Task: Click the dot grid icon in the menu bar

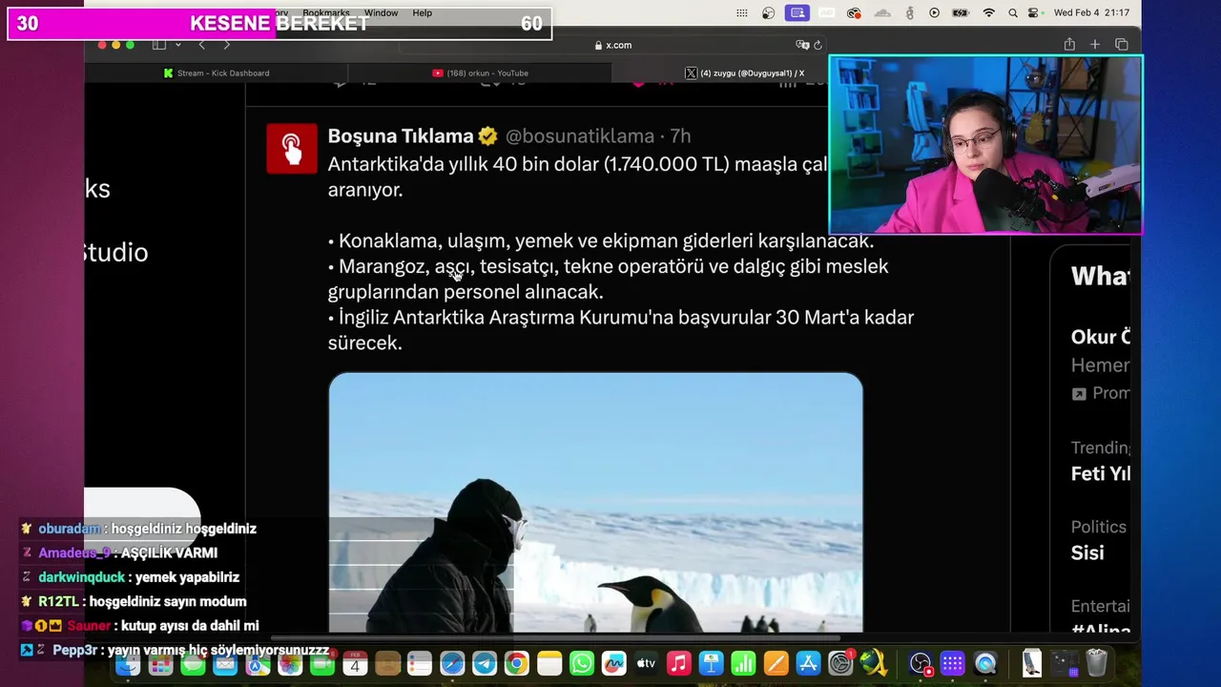Action: 742,13
